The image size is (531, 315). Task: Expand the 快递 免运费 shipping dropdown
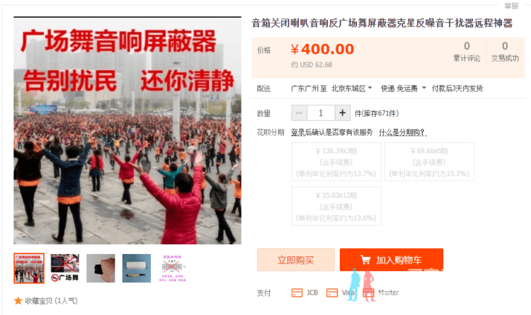(404, 88)
